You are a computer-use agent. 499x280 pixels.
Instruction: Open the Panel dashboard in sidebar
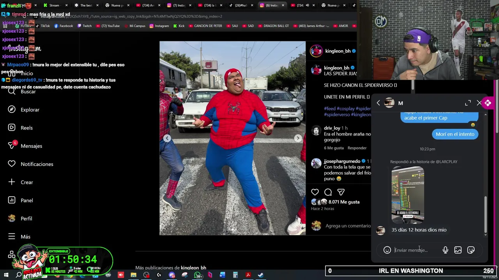point(20,200)
